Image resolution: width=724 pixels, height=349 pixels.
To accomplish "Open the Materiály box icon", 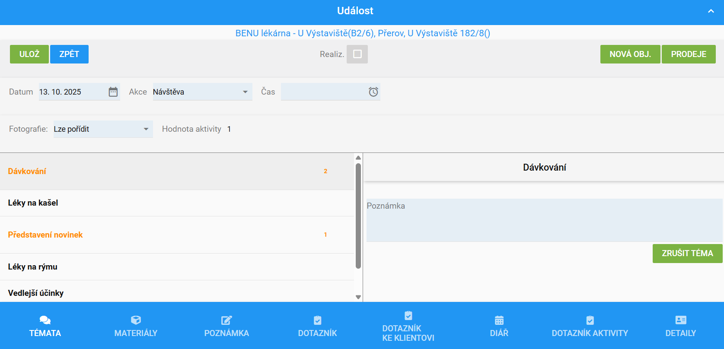I will [x=136, y=320].
